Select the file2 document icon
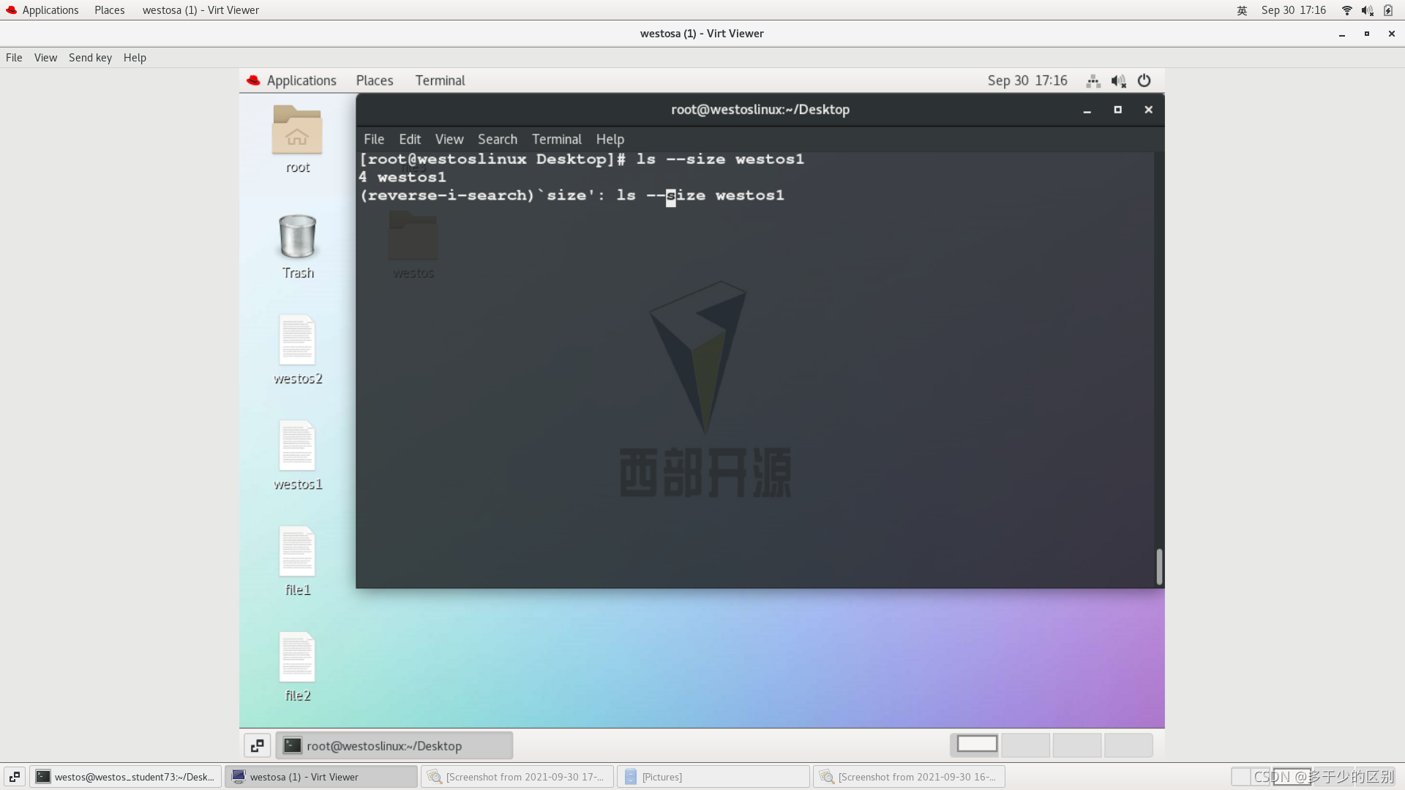This screenshot has width=1405, height=790. click(x=297, y=658)
